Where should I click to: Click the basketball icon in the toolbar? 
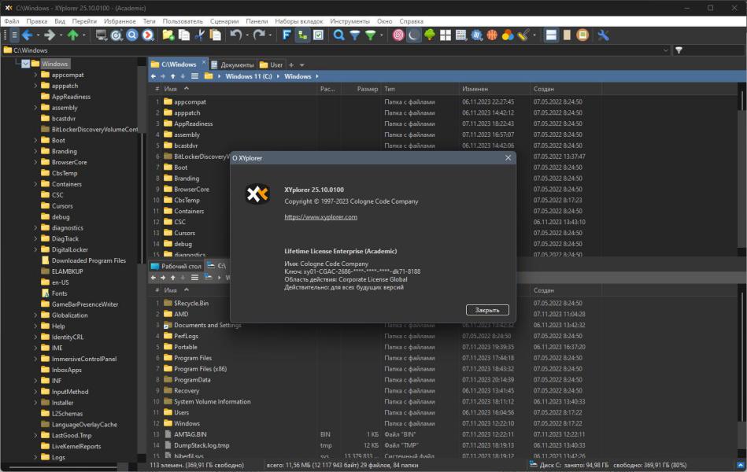pos(492,35)
